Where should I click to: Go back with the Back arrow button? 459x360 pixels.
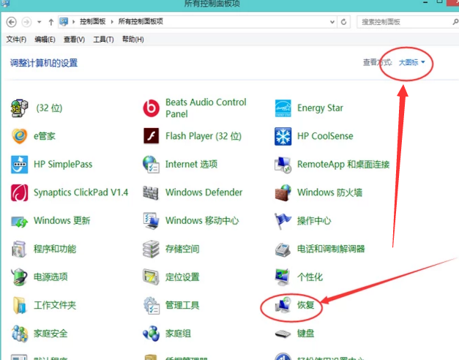[12, 22]
